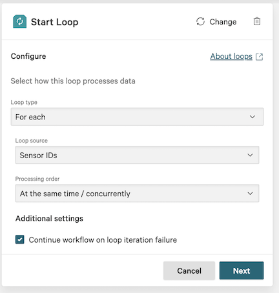Uncheck Continue workflow on loop iteration failure
Viewport: 279px width, 293px height.
(20, 239)
